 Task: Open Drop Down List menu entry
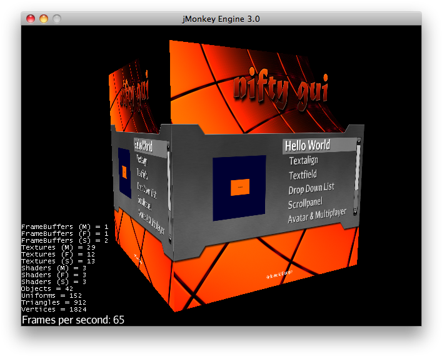click(x=311, y=188)
